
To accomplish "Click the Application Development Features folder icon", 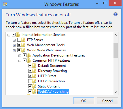I will pos(29,55).
